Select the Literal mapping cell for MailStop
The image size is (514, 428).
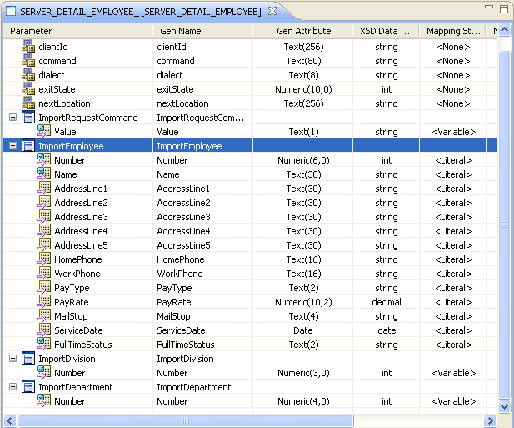453,316
